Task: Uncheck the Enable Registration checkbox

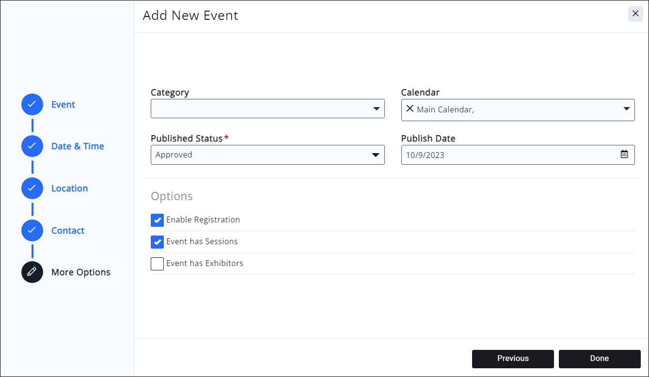Action: click(157, 220)
